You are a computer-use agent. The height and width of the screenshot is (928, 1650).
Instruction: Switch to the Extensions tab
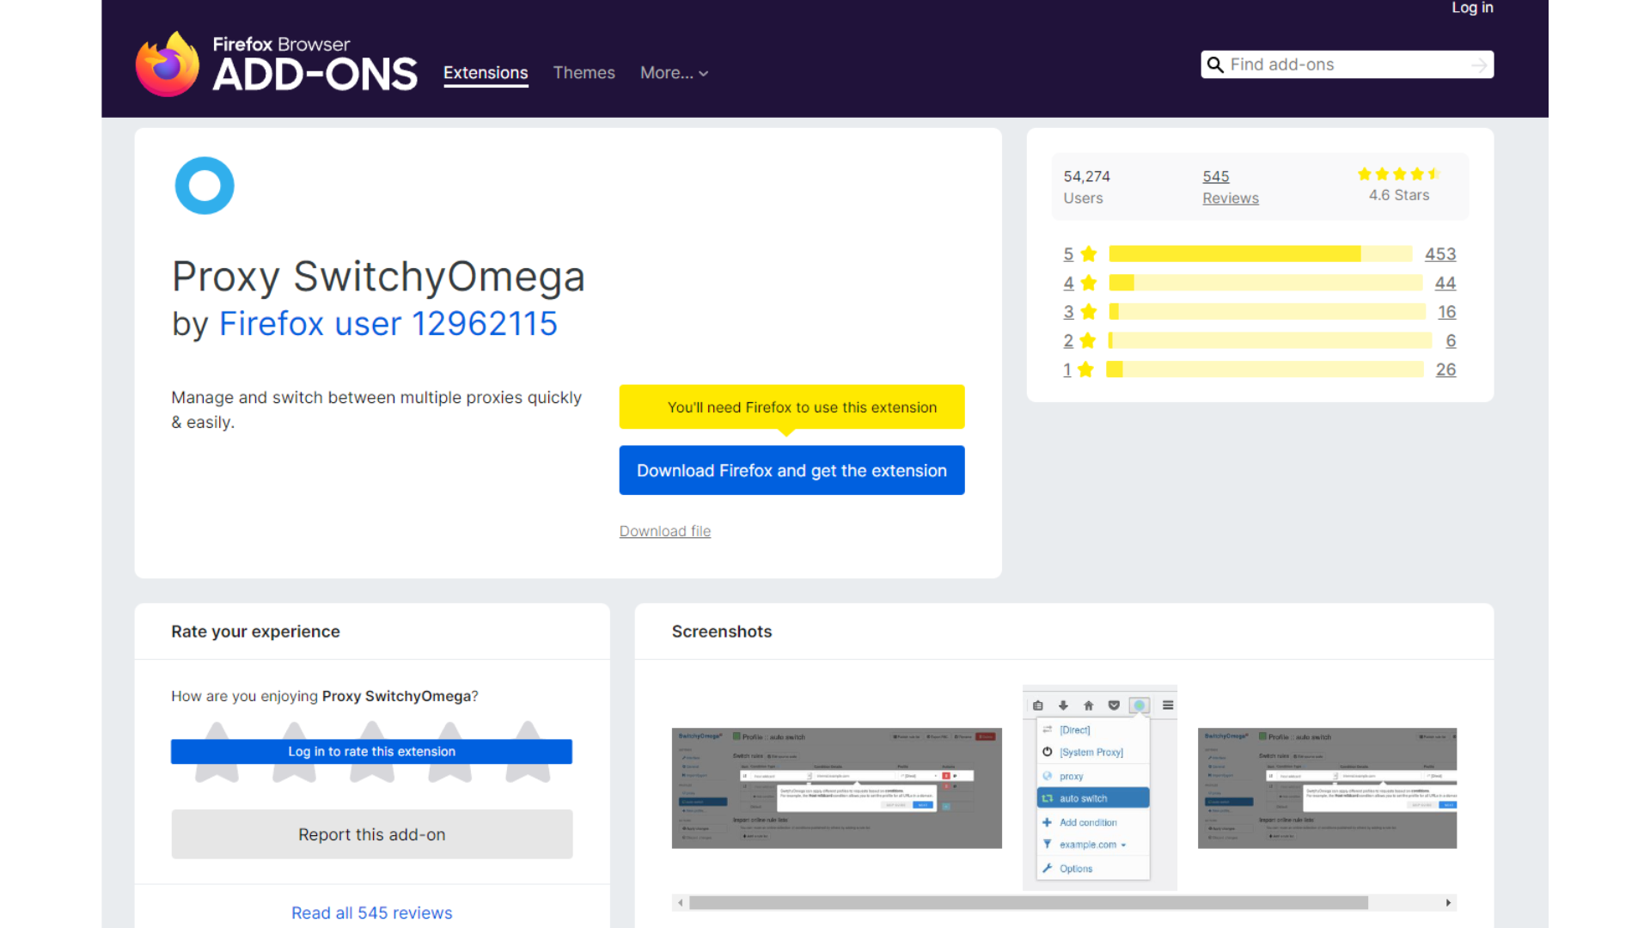486,73
